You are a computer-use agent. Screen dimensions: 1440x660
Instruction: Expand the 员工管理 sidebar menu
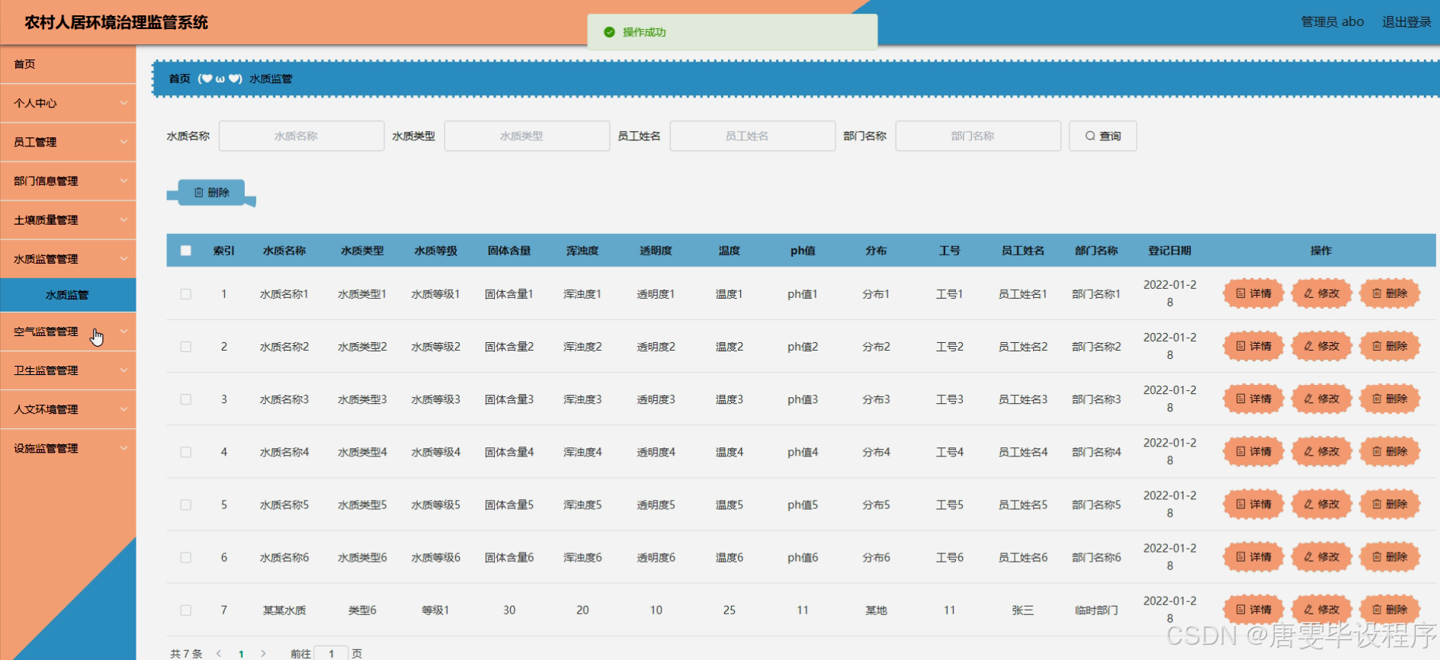(x=68, y=142)
